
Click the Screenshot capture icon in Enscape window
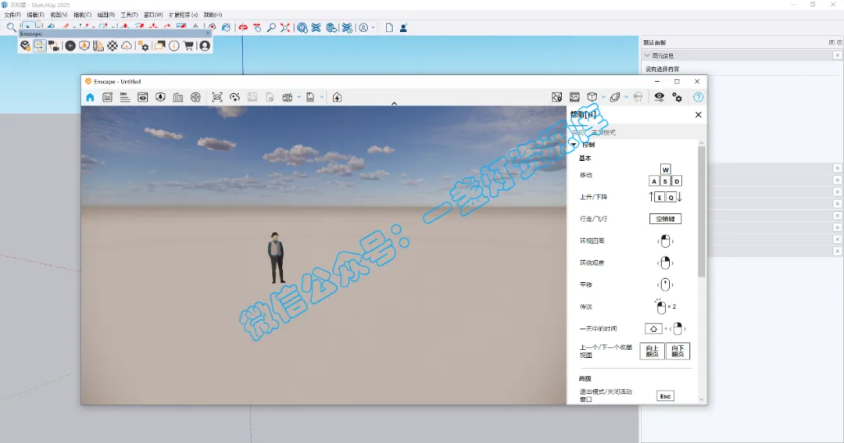click(x=217, y=98)
